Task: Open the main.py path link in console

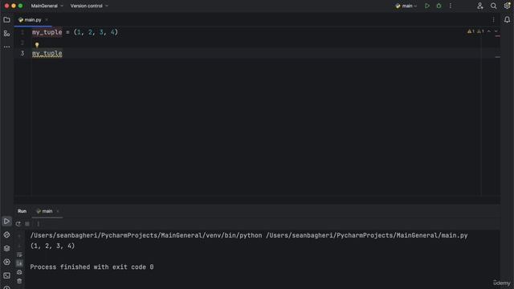Action: click(367, 235)
